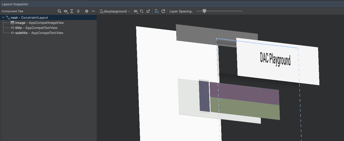The width and height of the screenshot is (344, 141).
Task: Refresh the layout view
Action: click(163, 11)
